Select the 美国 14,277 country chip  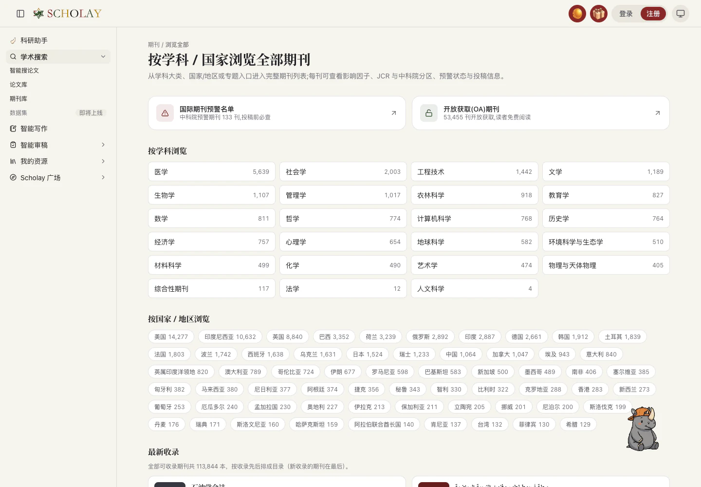point(171,337)
